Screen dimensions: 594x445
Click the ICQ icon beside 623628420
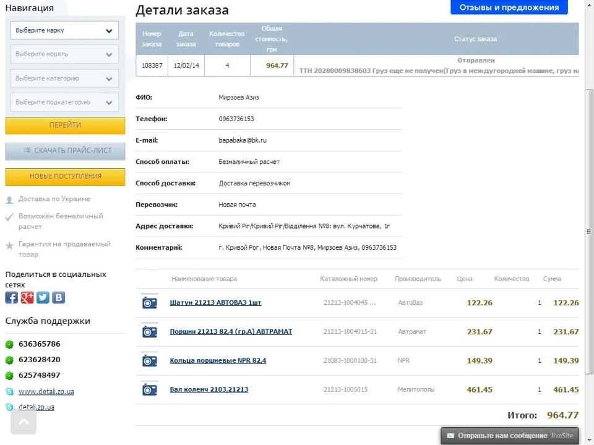pos(9,360)
